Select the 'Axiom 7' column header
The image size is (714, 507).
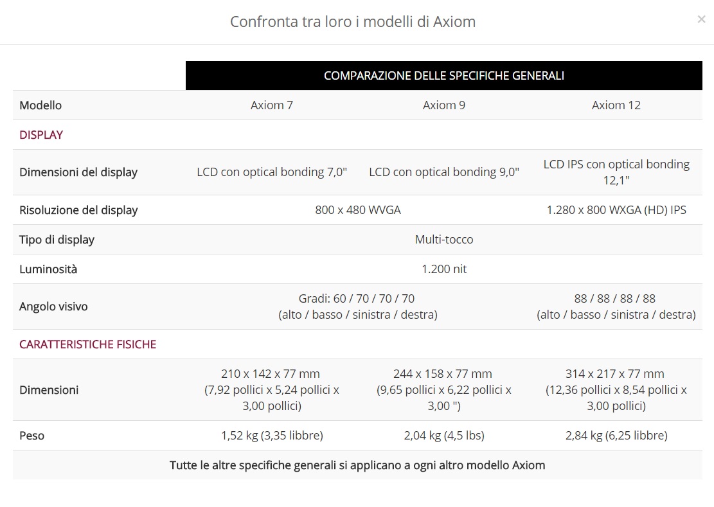(272, 105)
